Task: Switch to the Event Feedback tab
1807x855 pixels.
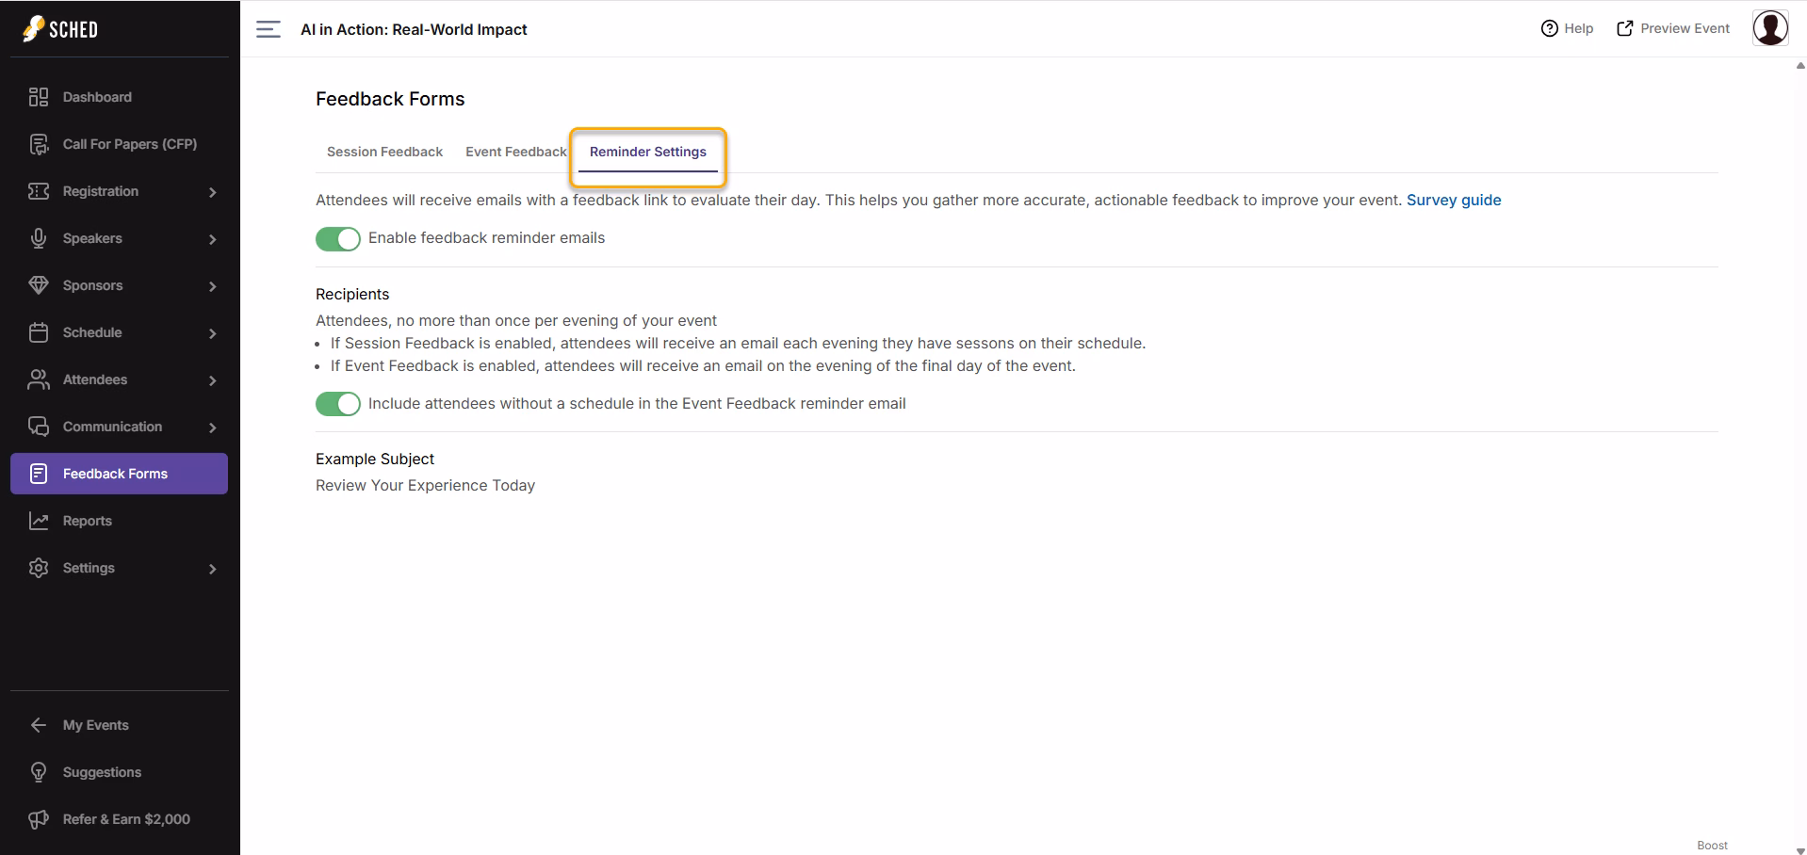Action: coord(516,152)
